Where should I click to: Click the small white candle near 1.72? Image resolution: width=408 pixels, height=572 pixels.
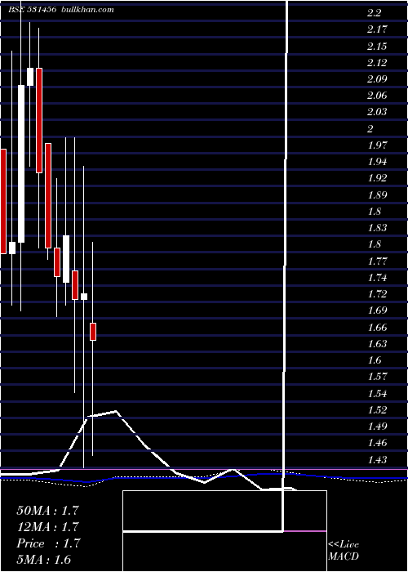[84, 297]
